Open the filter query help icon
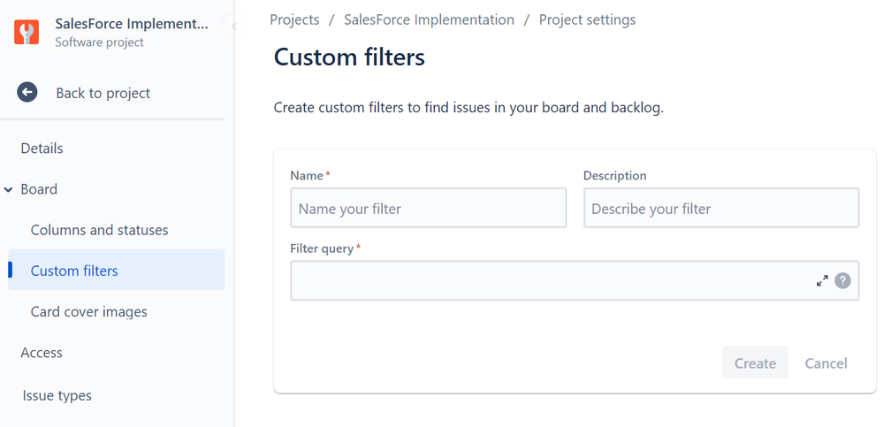Screen dimensions: 883x427 pyautogui.click(x=842, y=280)
